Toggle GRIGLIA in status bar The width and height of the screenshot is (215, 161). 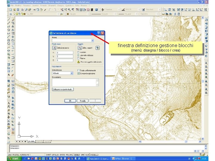[55, 155]
